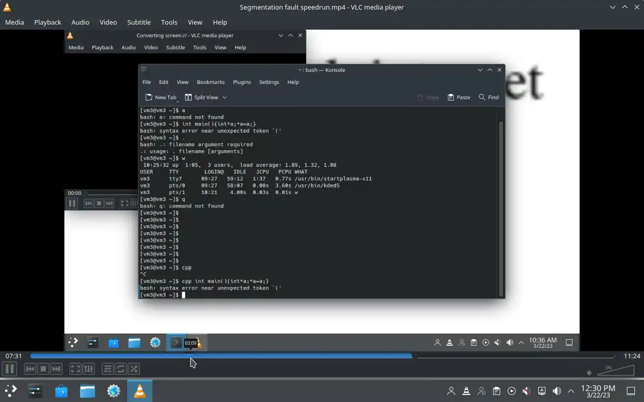The height and width of the screenshot is (402, 644).
Task: Open user switcher tray icon
Action: click(x=481, y=391)
